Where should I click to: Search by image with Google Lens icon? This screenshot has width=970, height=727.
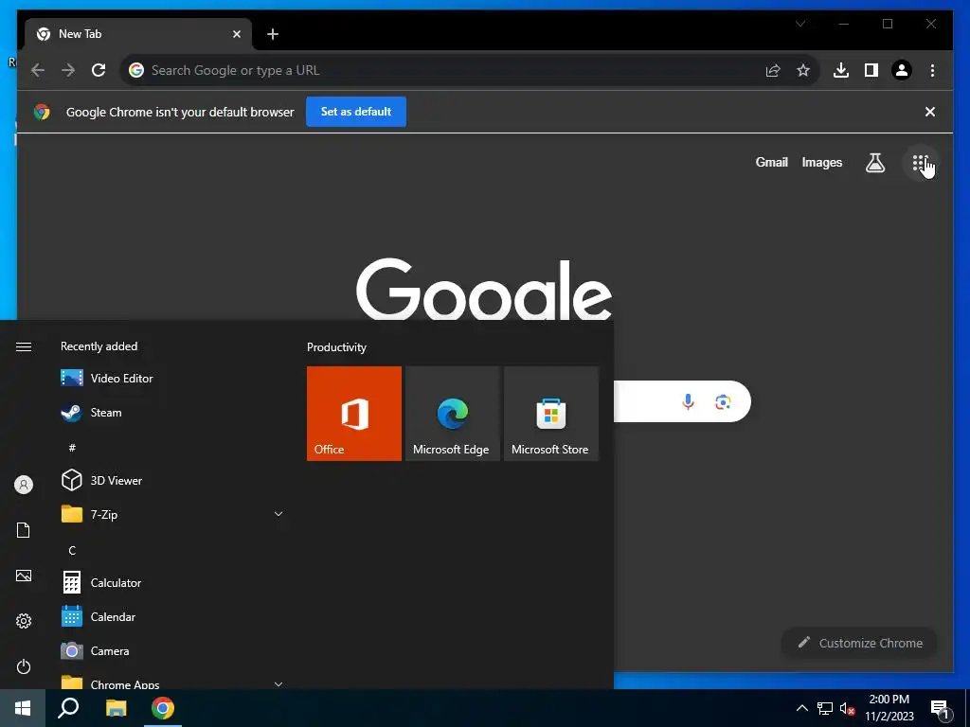point(723,402)
